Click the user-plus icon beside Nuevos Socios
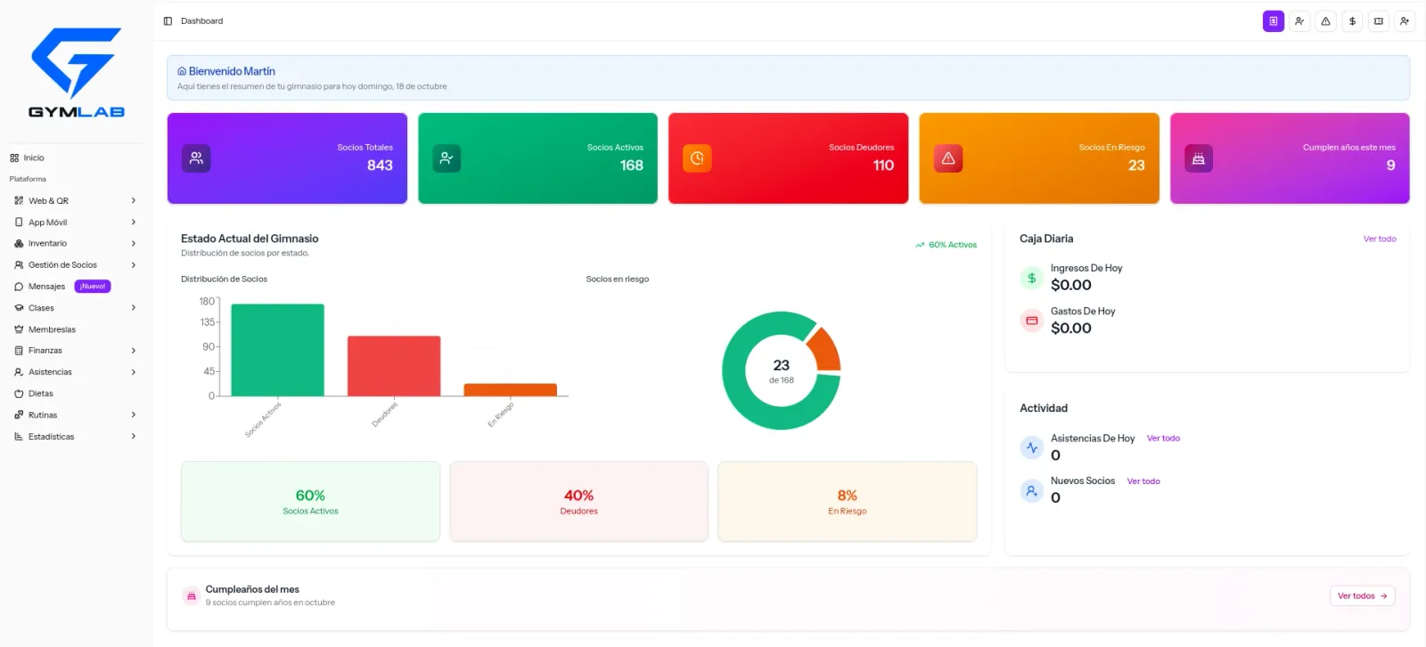1426x647 pixels. click(1032, 490)
